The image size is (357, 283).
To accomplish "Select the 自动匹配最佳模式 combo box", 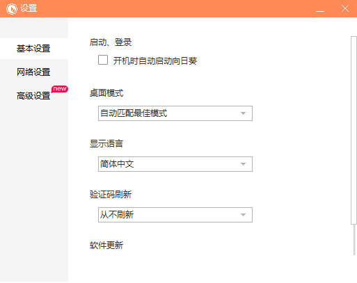I will pyautogui.click(x=175, y=113).
